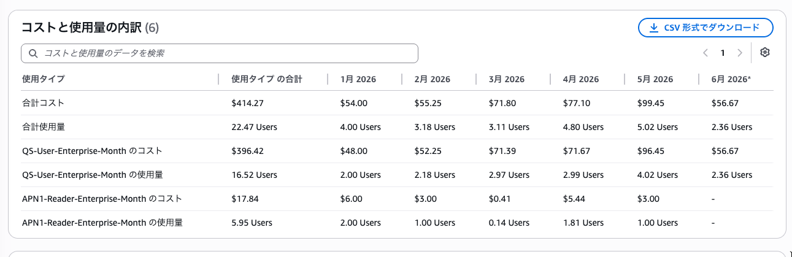Click the 6月 2026* column header
Image resolution: width=792 pixels, height=257 pixels.
coord(731,79)
